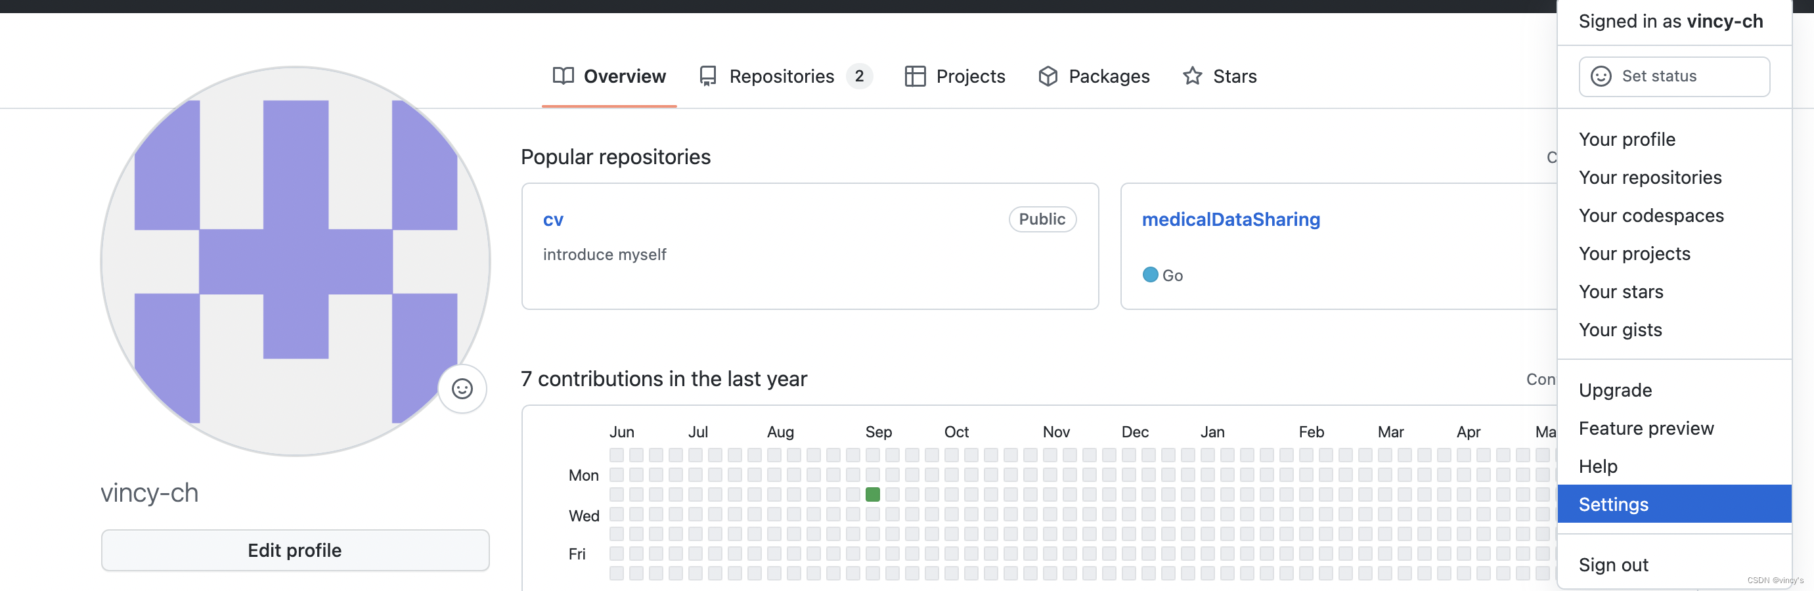The width and height of the screenshot is (1814, 591).
Task: Click the Go language color dot
Action: 1150,274
